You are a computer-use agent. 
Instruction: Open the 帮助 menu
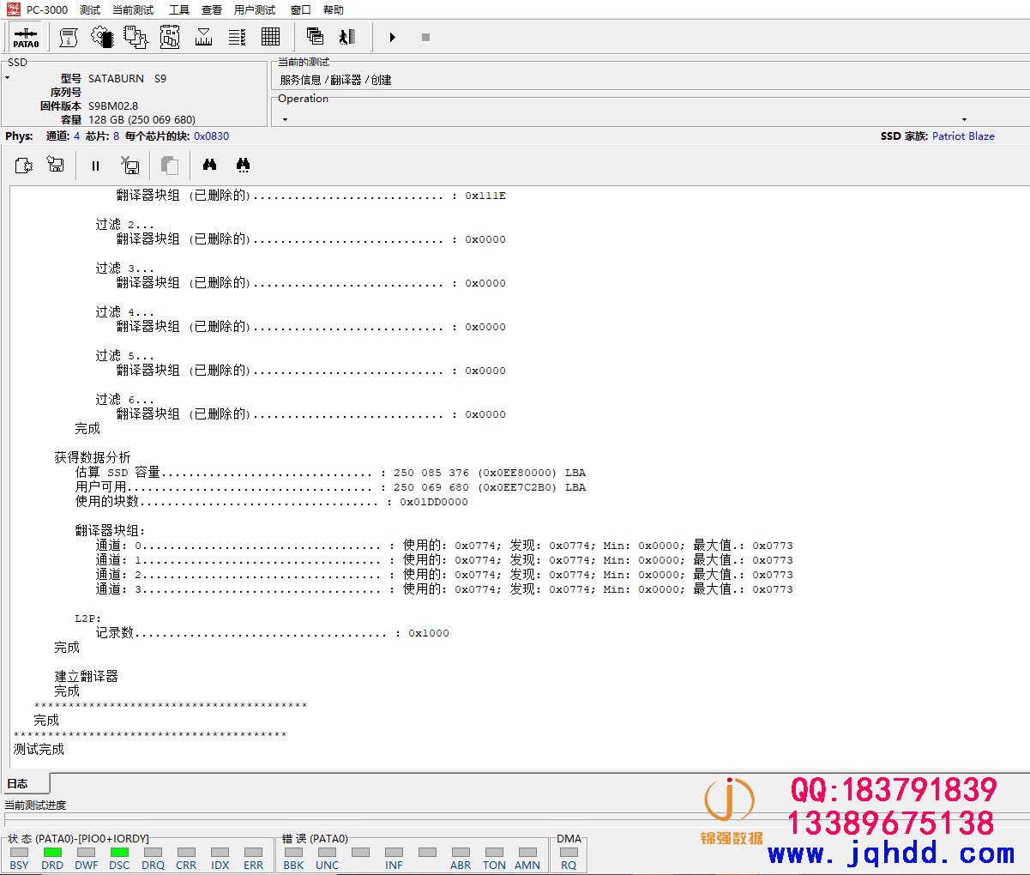point(334,10)
